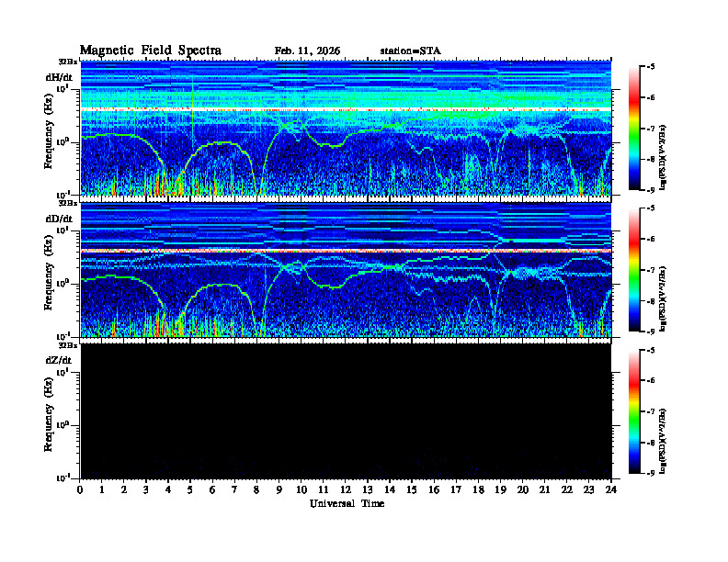The image size is (728, 562).
Task: Click the 'Universal Time' axis title
Action: tap(347, 503)
